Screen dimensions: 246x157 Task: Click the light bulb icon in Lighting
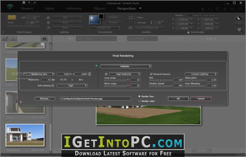point(48,23)
